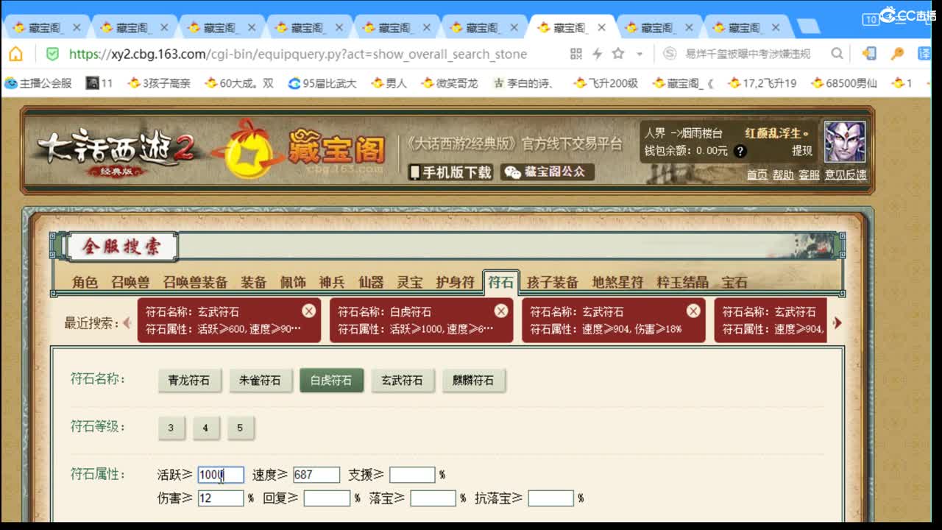Image resolution: width=942 pixels, height=530 pixels.
Task: Click the Sogou search engine icon
Action: pyautogui.click(x=670, y=54)
